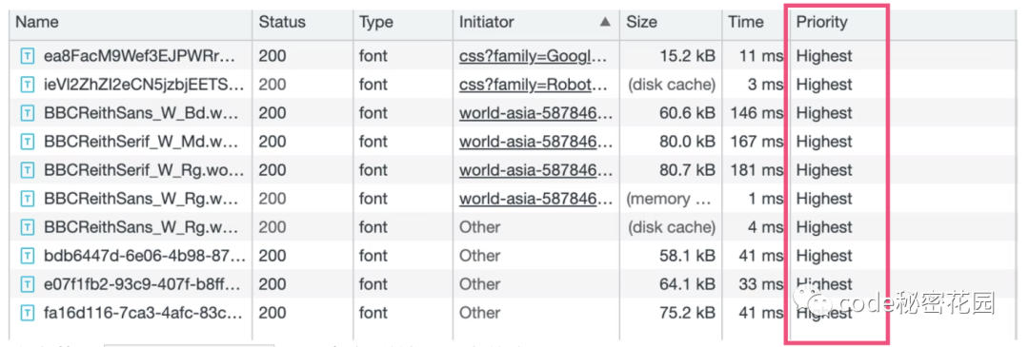This screenshot has width=1029, height=347.
Task: Sort the list by Size column
Action: coord(642,22)
